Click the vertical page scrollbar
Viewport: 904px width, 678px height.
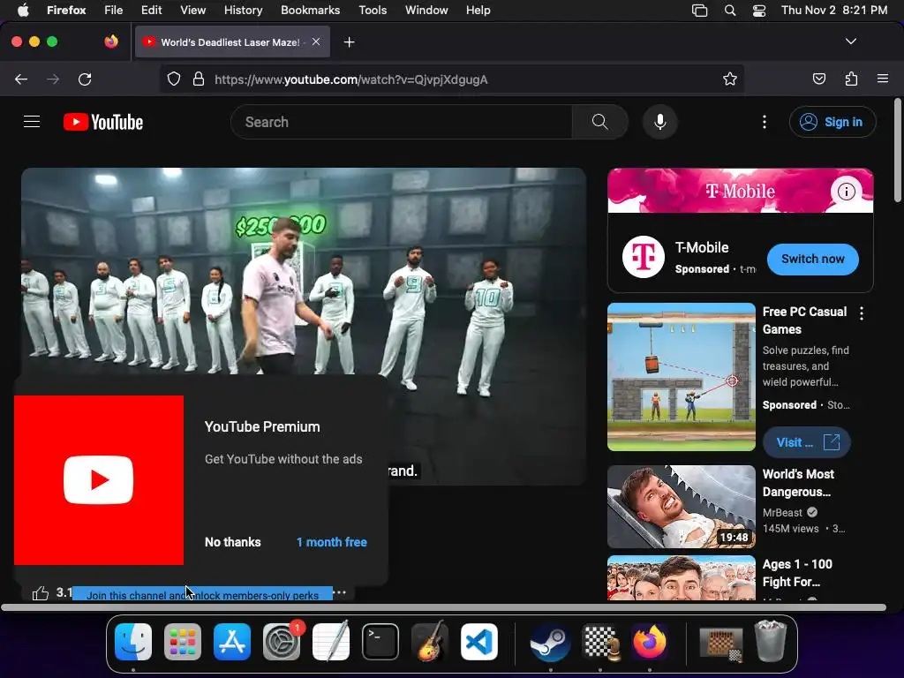pos(897,150)
